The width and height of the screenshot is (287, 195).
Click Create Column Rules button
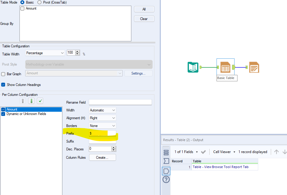tap(103, 158)
